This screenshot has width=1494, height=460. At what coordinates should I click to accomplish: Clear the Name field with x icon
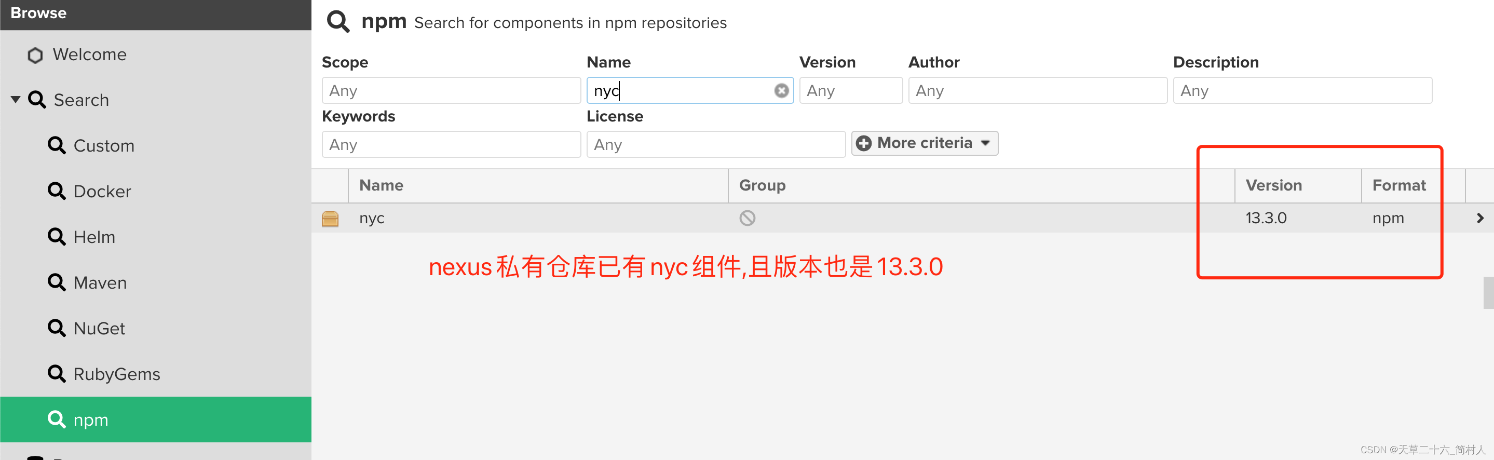(781, 90)
